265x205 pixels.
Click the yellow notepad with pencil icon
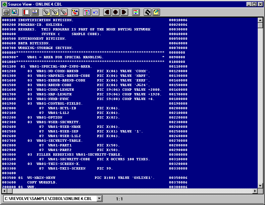156,12
